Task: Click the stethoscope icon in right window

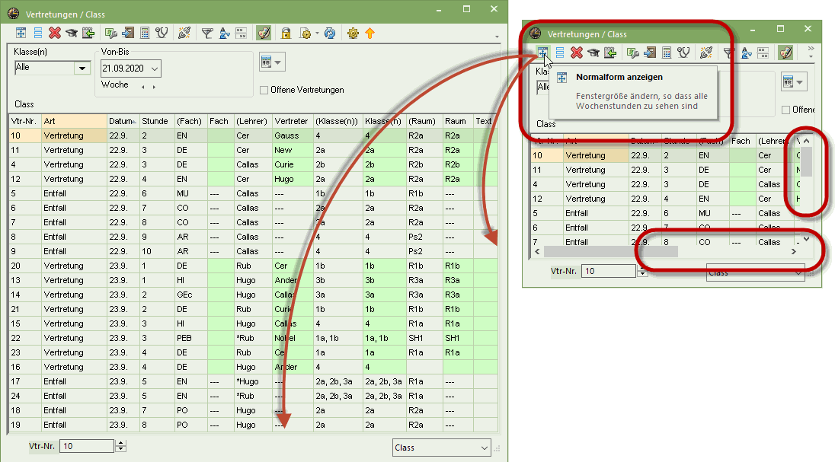Action: coord(683,53)
